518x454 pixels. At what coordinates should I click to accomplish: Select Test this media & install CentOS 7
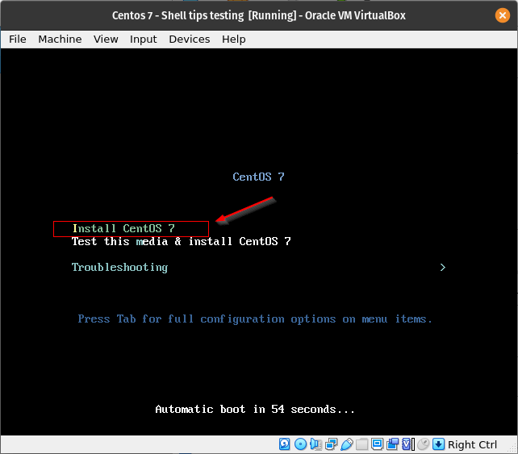181,242
